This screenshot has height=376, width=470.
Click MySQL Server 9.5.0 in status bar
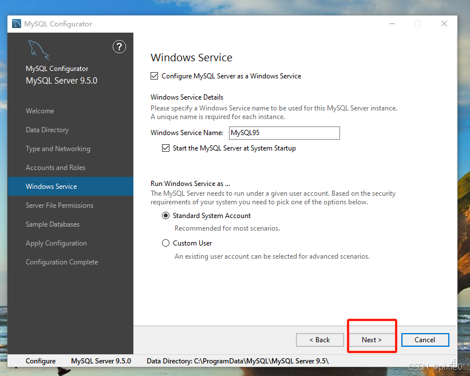(x=101, y=361)
